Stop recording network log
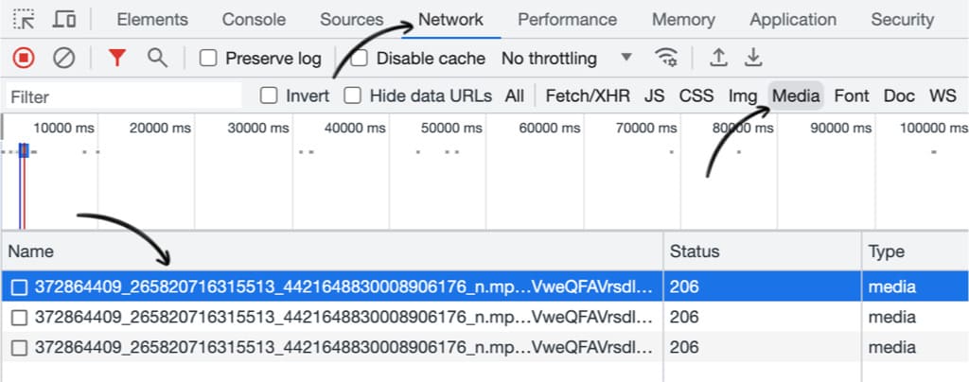969x382 pixels. pyautogui.click(x=24, y=59)
